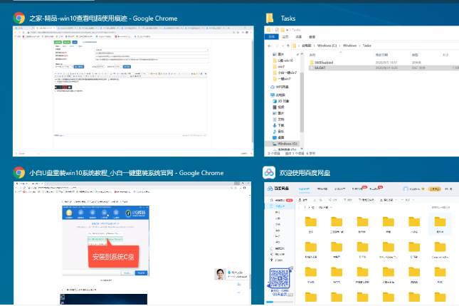Click the Explorer up-one-level arrow

tap(288, 46)
